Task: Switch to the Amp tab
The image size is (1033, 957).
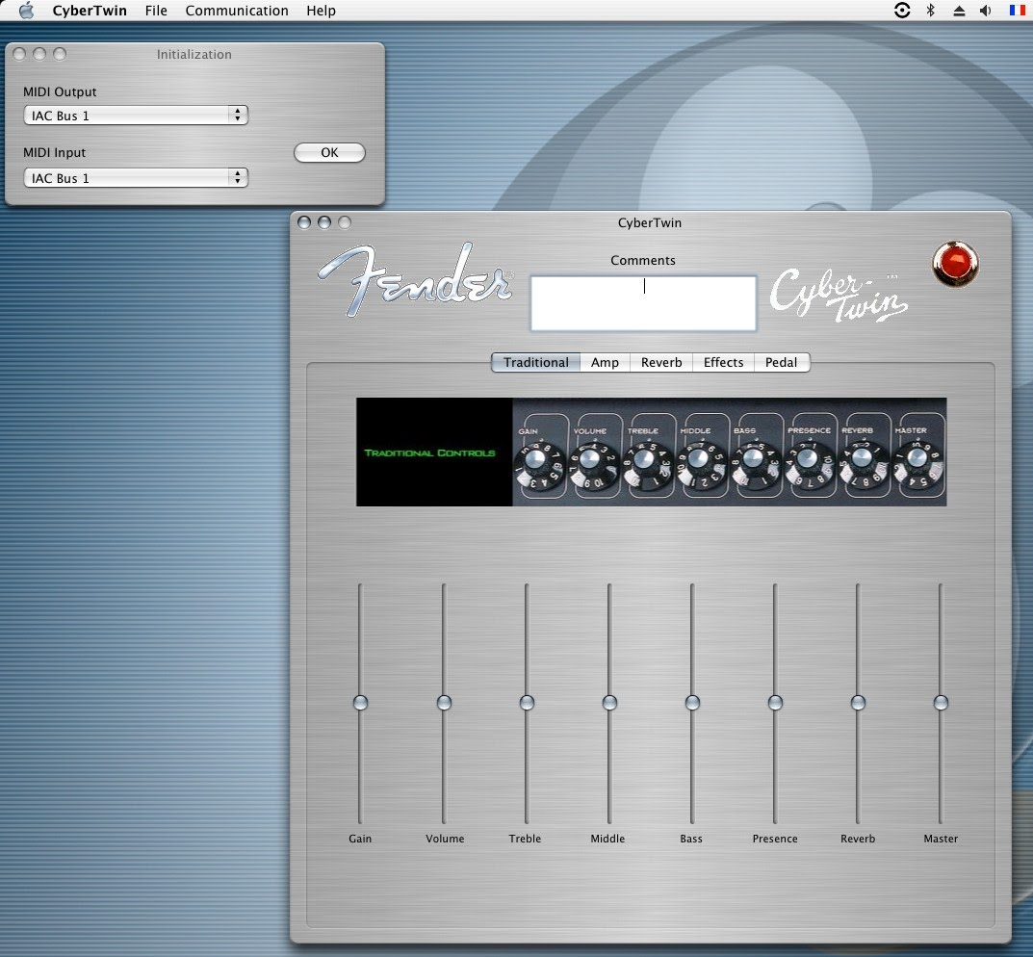Action: click(x=605, y=362)
